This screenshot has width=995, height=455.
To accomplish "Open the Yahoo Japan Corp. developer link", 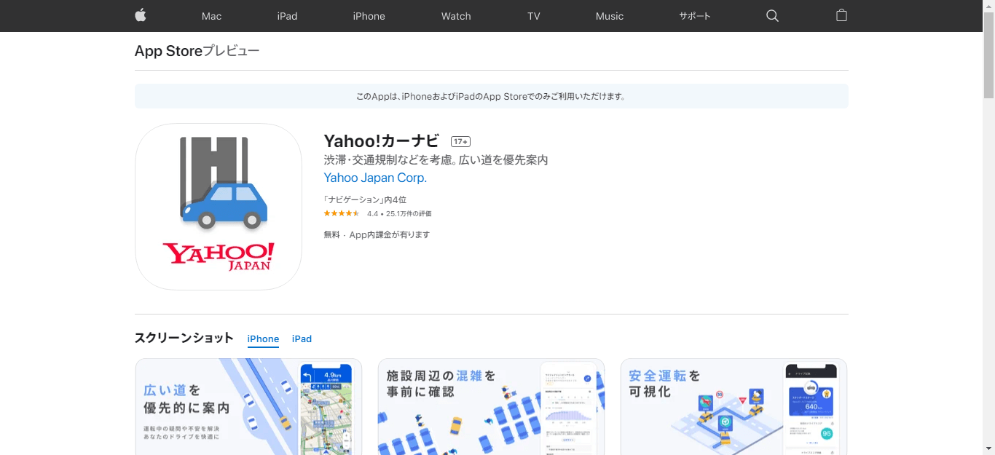I will pyautogui.click(x=375, y=177).
